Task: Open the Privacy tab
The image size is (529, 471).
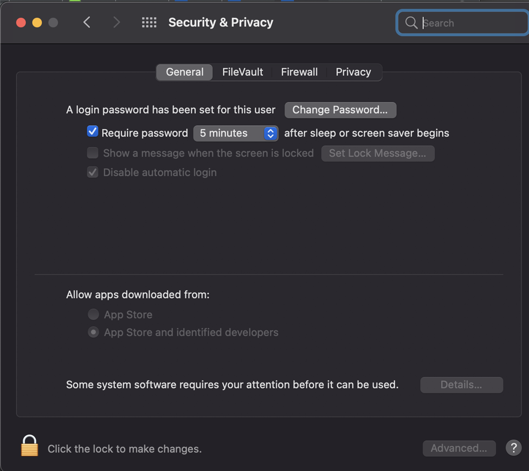Action: [x=353, y=72]
